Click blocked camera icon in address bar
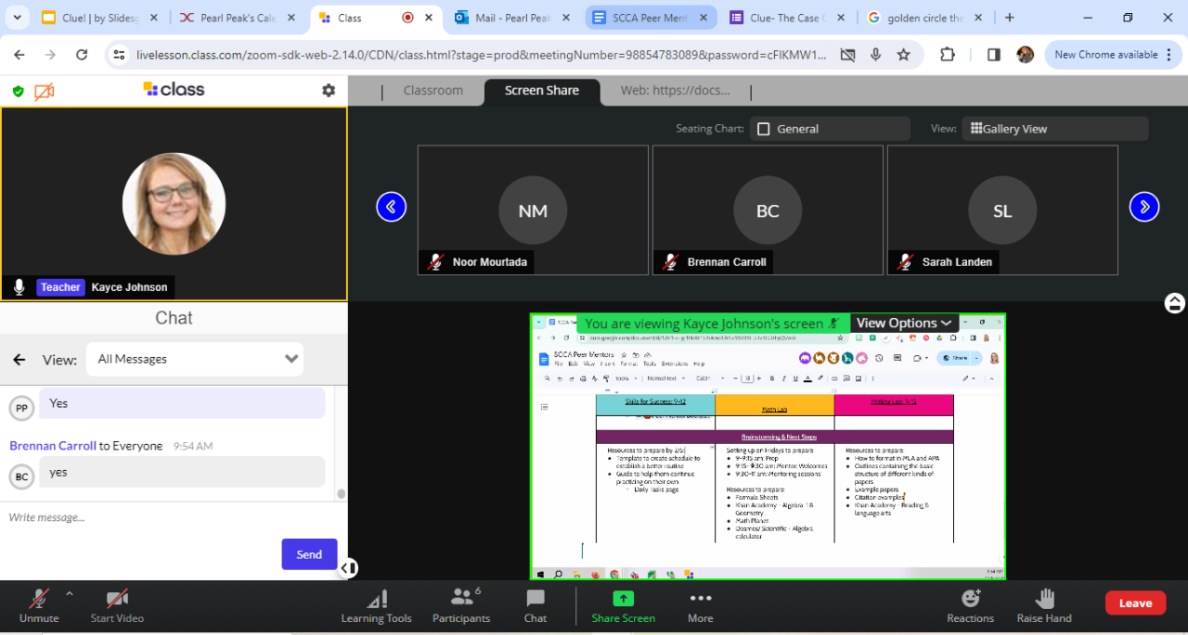The image size is (1188, 635). [x=847, y=55]
